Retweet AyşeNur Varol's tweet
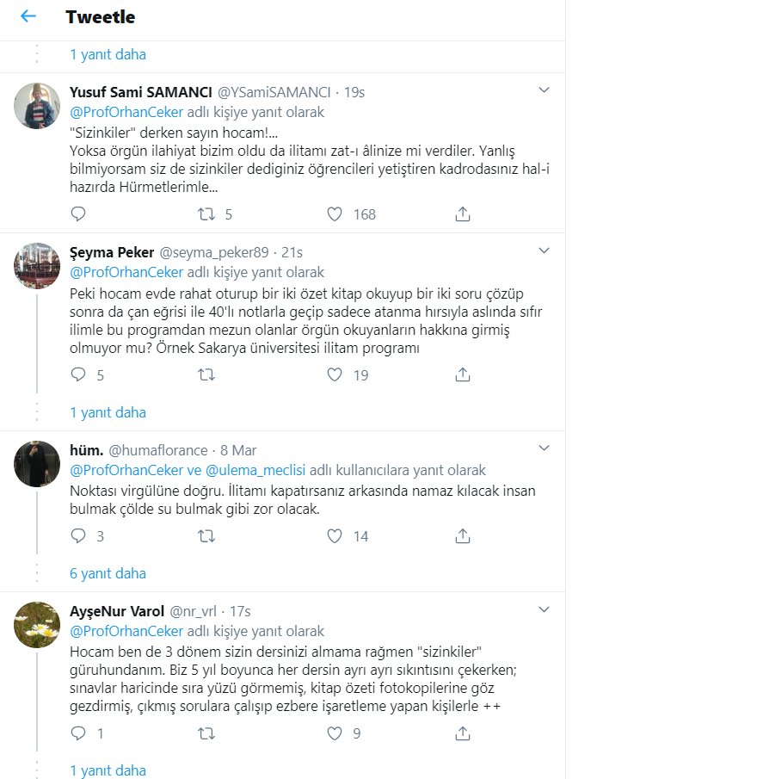This screenshot has height=779, width=757. [x=206, y=733]
